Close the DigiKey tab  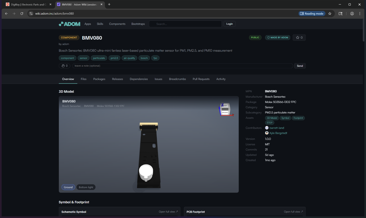(x=50, y=4)
